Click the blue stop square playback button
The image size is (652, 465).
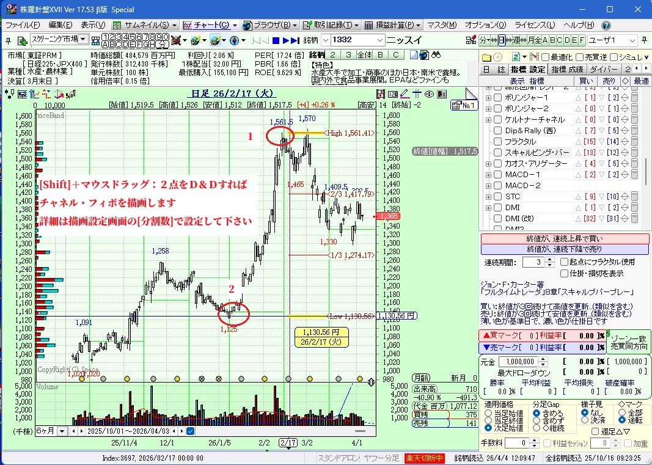[x=276, y=40]
